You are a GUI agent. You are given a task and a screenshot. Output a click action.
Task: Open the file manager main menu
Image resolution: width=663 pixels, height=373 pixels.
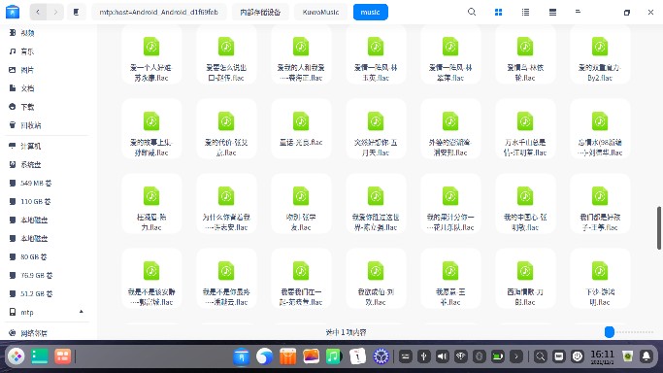[578, 12]
